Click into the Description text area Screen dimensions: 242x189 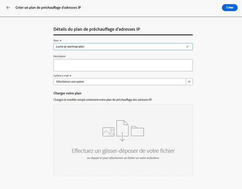coord(123,65)
